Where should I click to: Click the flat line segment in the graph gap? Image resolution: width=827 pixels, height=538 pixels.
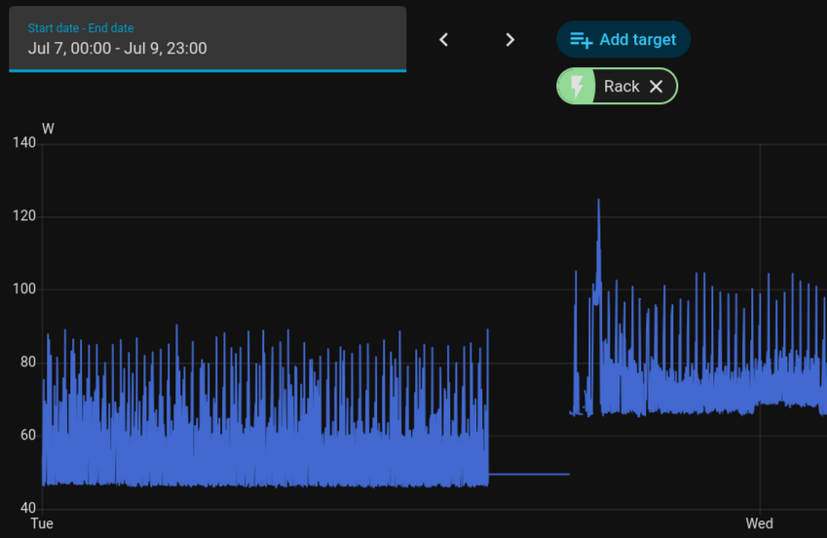(529, 474)
